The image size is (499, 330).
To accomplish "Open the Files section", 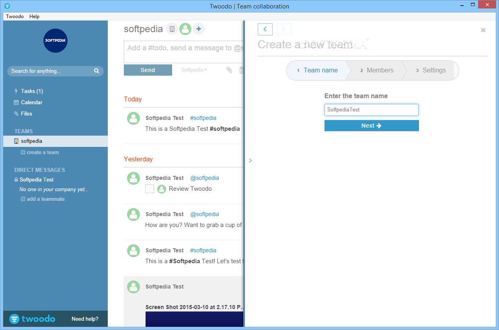I will click(27, 113).
